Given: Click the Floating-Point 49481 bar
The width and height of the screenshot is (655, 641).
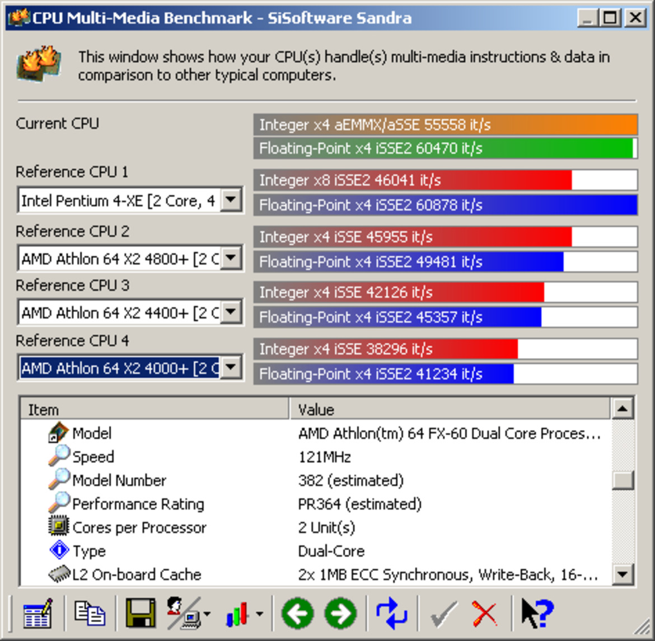Looking at the screenshot, I should (445, 262).
